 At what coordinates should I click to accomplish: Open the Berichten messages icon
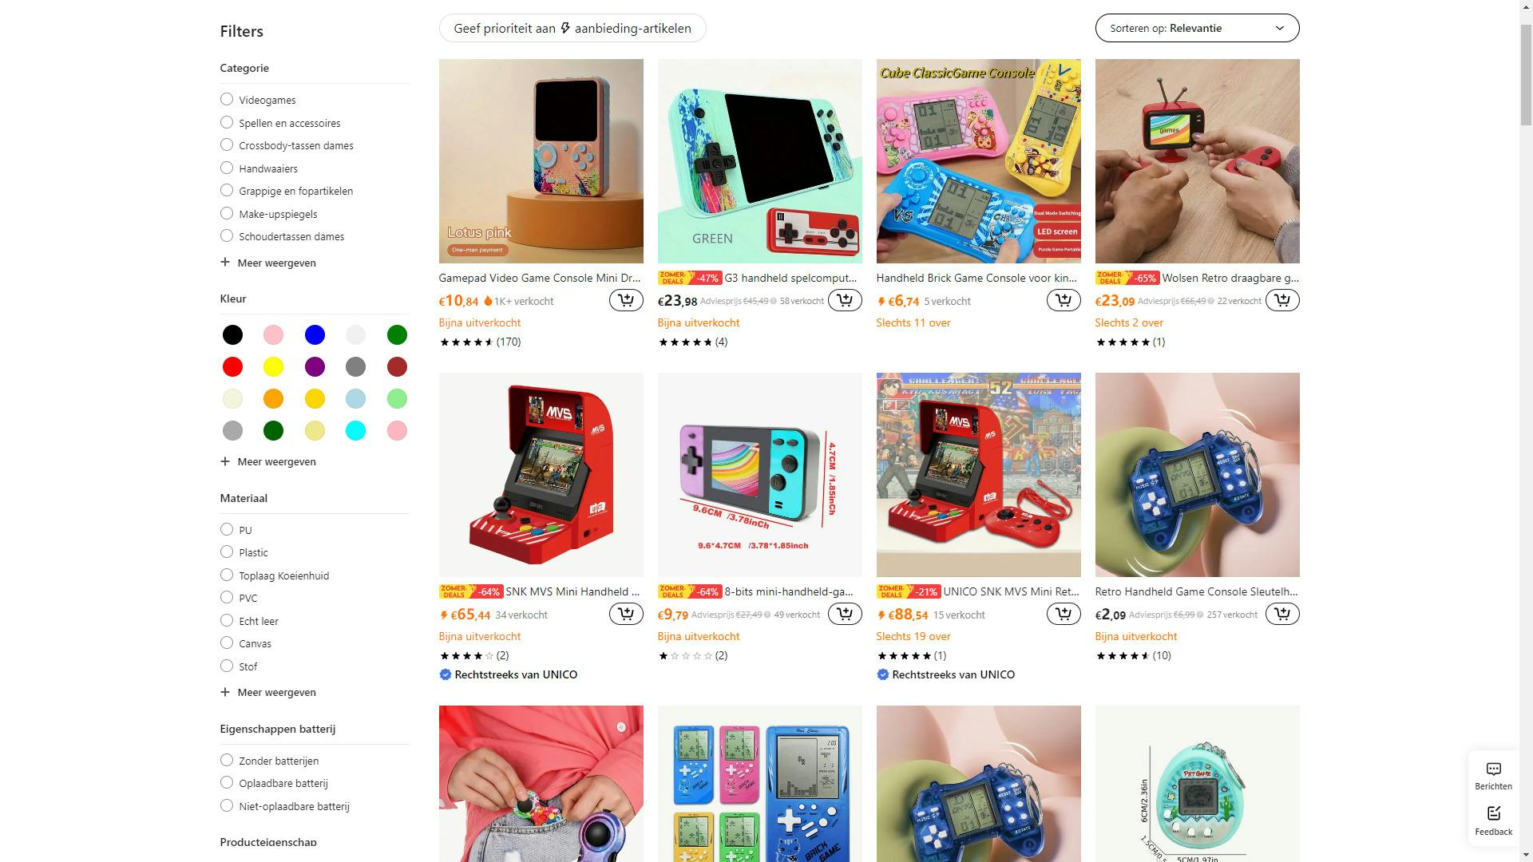(1493, 775)
